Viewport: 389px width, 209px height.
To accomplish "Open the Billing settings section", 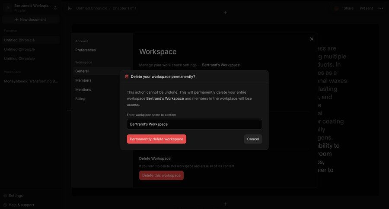I will point(80,99).
